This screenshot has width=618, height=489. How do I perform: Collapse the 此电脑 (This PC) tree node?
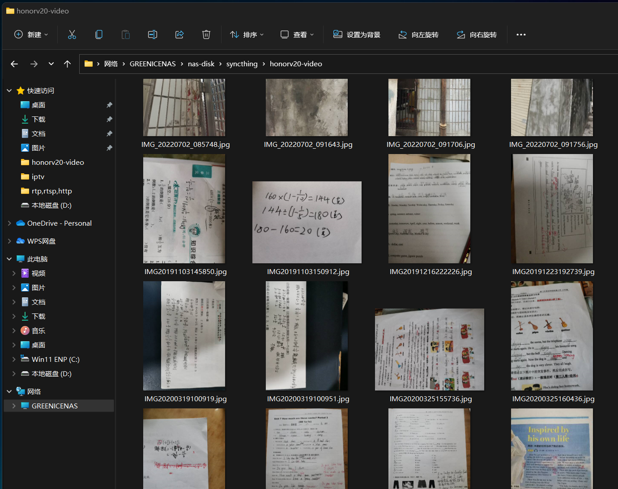pos(9,259)
